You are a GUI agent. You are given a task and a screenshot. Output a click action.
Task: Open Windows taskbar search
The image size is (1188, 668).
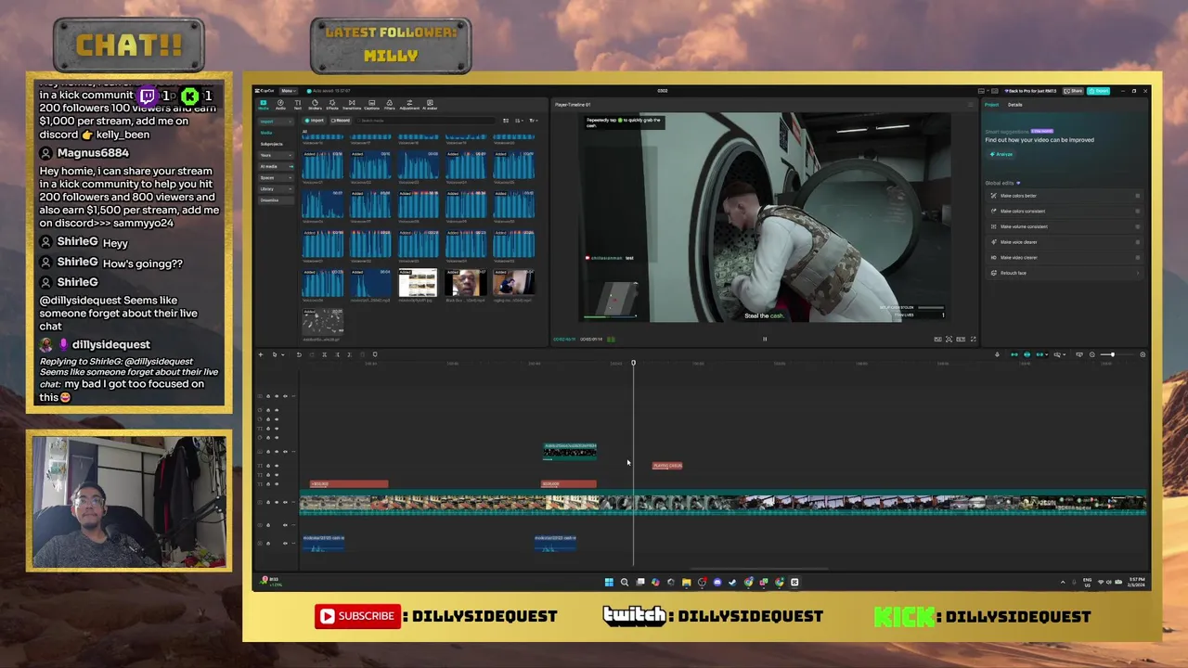point(625,582)
